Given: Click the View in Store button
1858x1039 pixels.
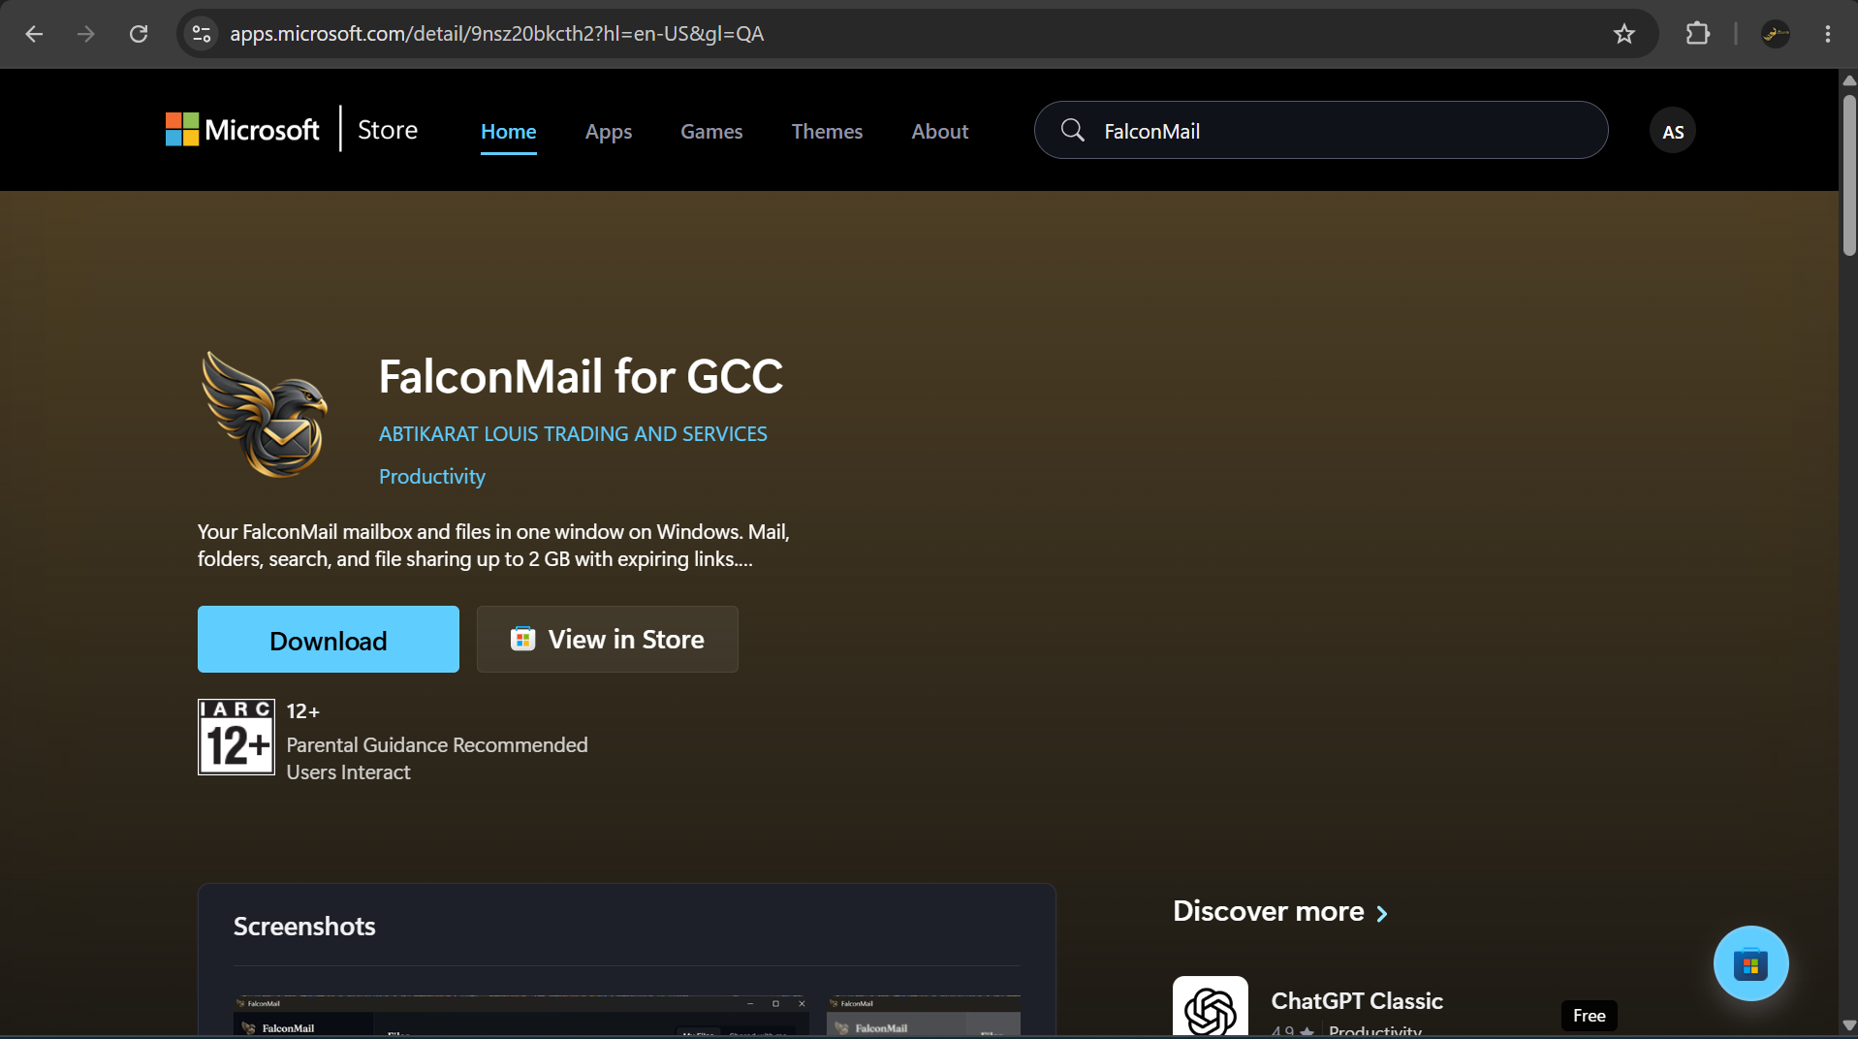Looking at the screenshot, I should click(x=608, y=640).
